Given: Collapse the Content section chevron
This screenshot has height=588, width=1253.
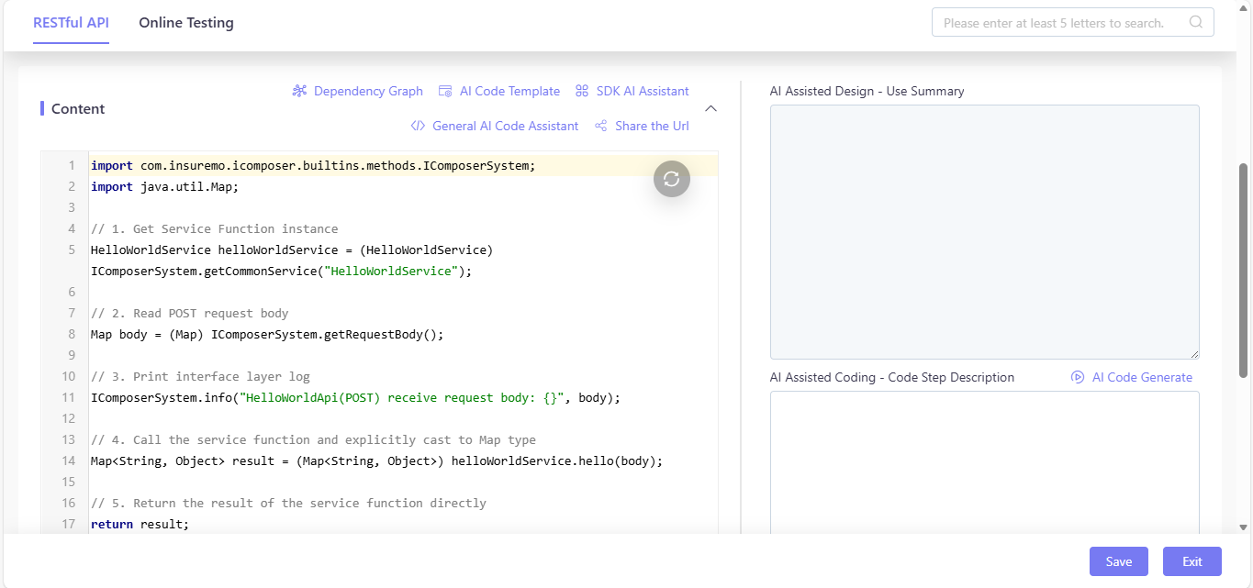Looking at the screenshot, I should click(710, 108).
